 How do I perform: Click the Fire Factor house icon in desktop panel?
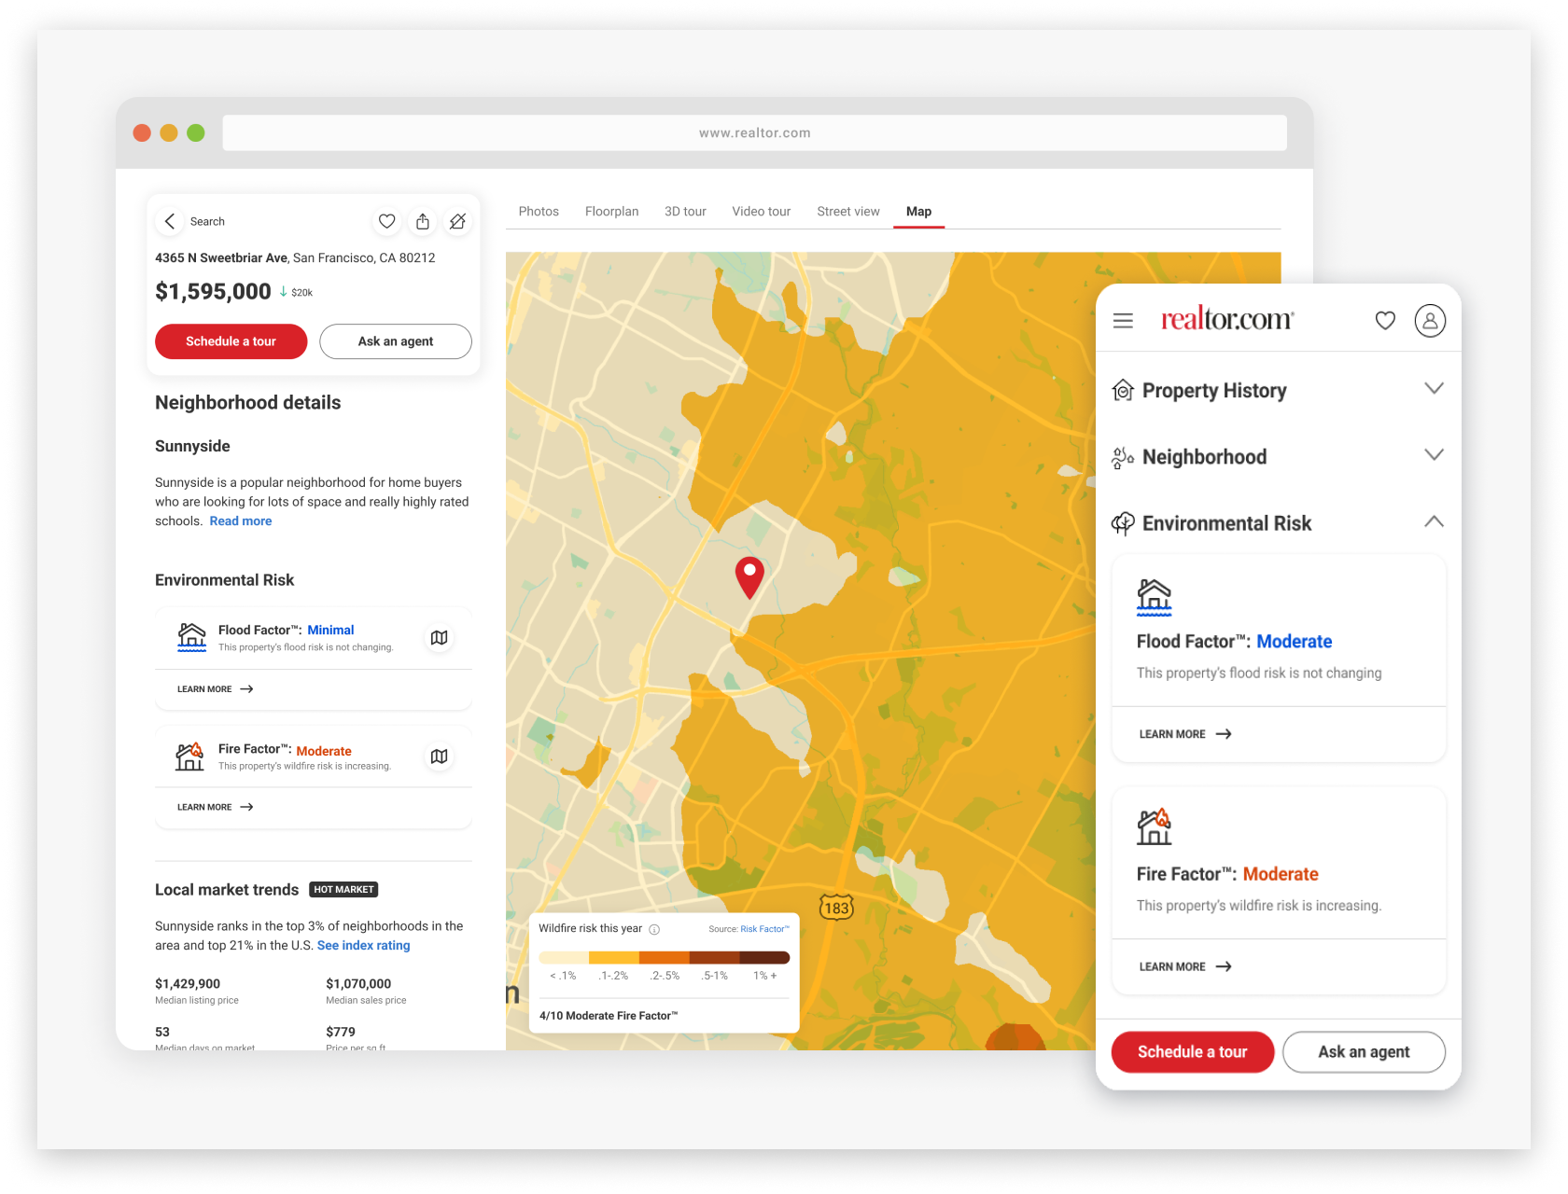pyautogui.click(x=189, y=756)
